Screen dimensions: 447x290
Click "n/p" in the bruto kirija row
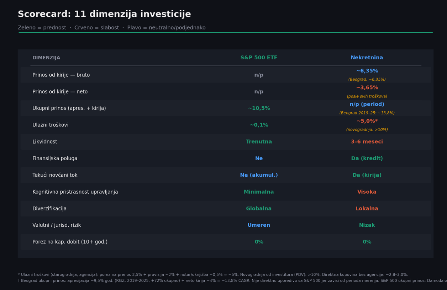pyautogui.click(x=259, y=75)
